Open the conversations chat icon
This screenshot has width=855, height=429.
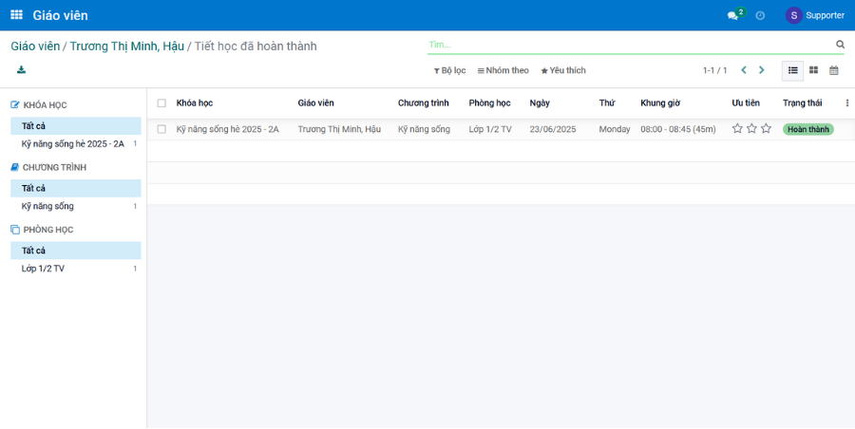[732, 15]
